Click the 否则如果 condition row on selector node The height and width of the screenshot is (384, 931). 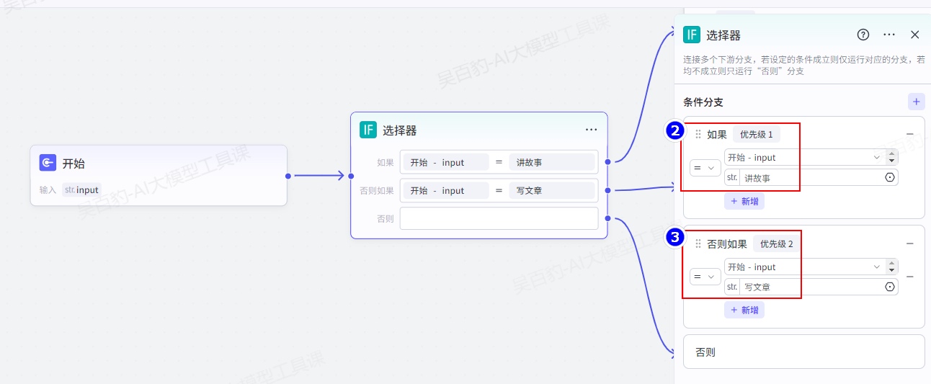click(499, 190)
